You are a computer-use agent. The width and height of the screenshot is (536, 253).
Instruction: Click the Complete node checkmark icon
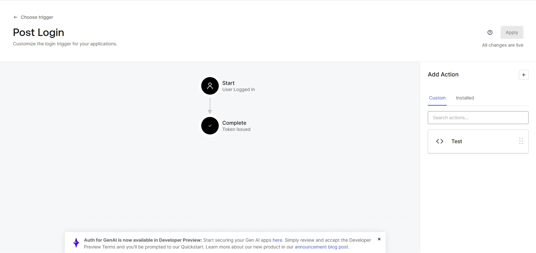(210, 126)
